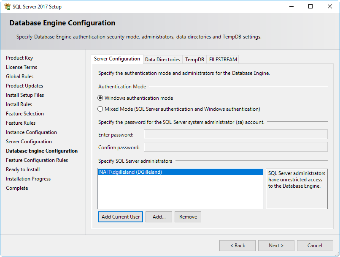
Task: Open the TempDB tab
Action: pyautogui.click(x=194, y=60)
